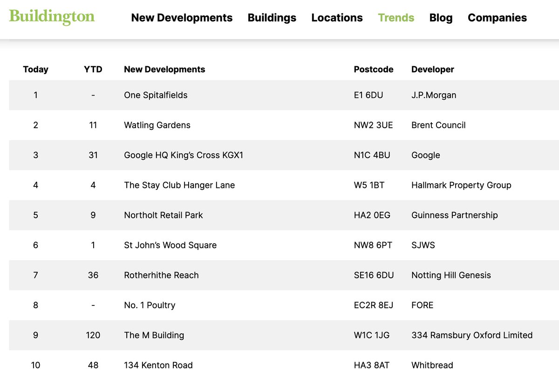Click developer Notting Hill Genesis
This screenshot has height=380, width=559.
tap(451, 275)
